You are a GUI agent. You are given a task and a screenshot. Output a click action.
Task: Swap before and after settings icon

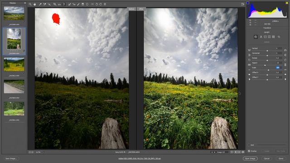click(236, 152)
